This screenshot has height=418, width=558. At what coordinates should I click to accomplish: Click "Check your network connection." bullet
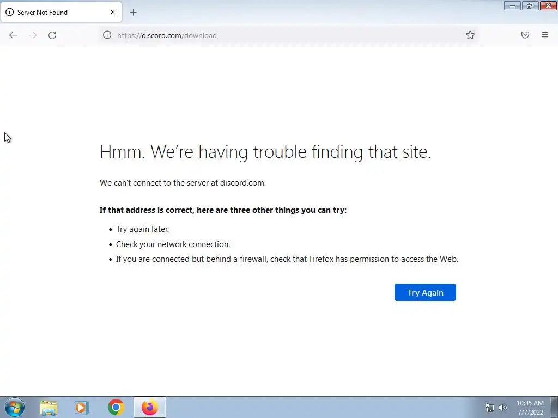coord(173,244)
